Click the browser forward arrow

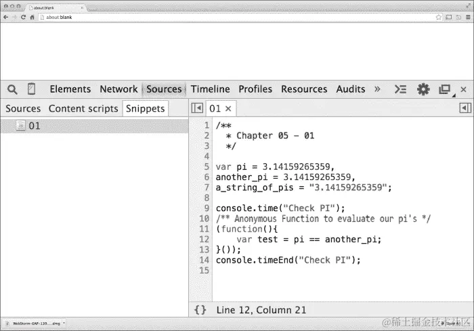(x=14, y=17)
